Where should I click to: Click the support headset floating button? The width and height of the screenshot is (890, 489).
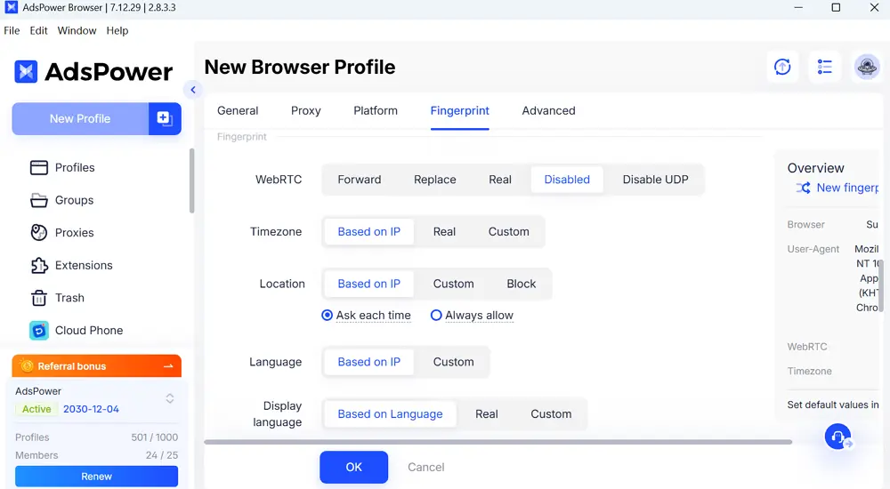(837, 437)
